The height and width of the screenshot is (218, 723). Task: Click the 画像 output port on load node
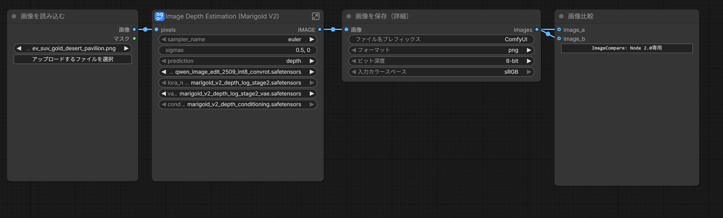134,29
